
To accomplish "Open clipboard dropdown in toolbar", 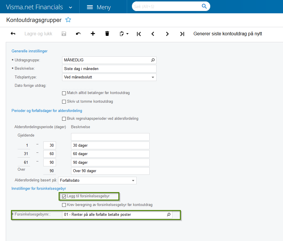I will tap(124, 34).
